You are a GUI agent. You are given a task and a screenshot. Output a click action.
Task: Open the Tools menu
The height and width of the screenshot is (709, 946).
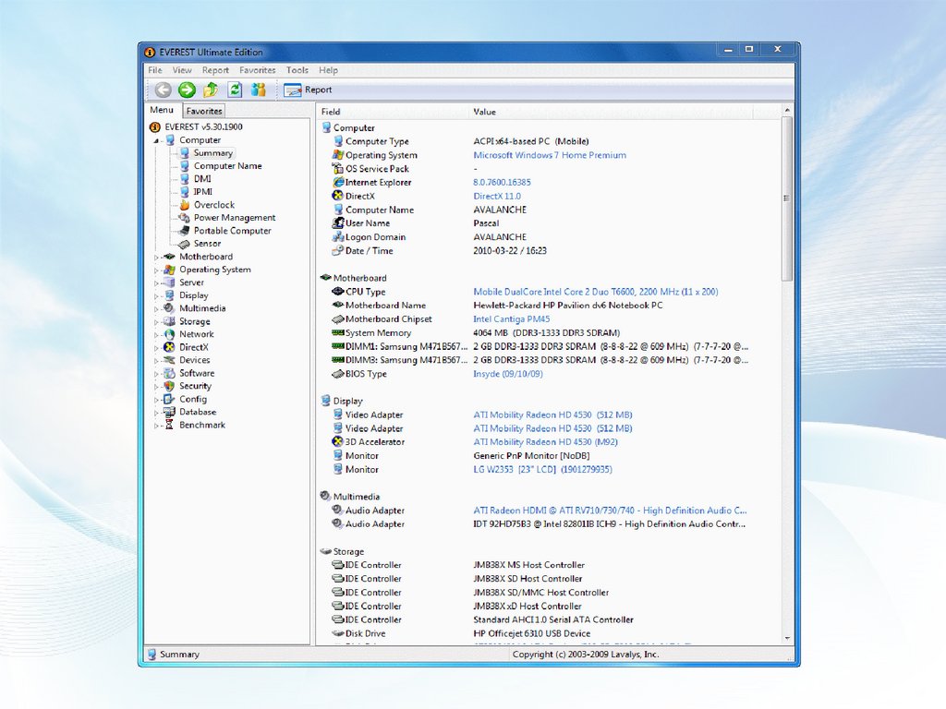click(297, 70)
